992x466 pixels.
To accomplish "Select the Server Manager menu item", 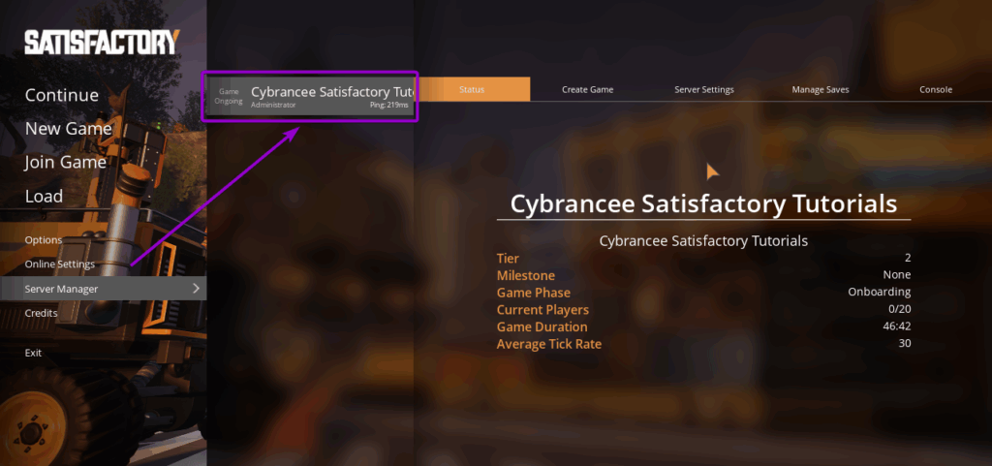I will pos(62,289).
